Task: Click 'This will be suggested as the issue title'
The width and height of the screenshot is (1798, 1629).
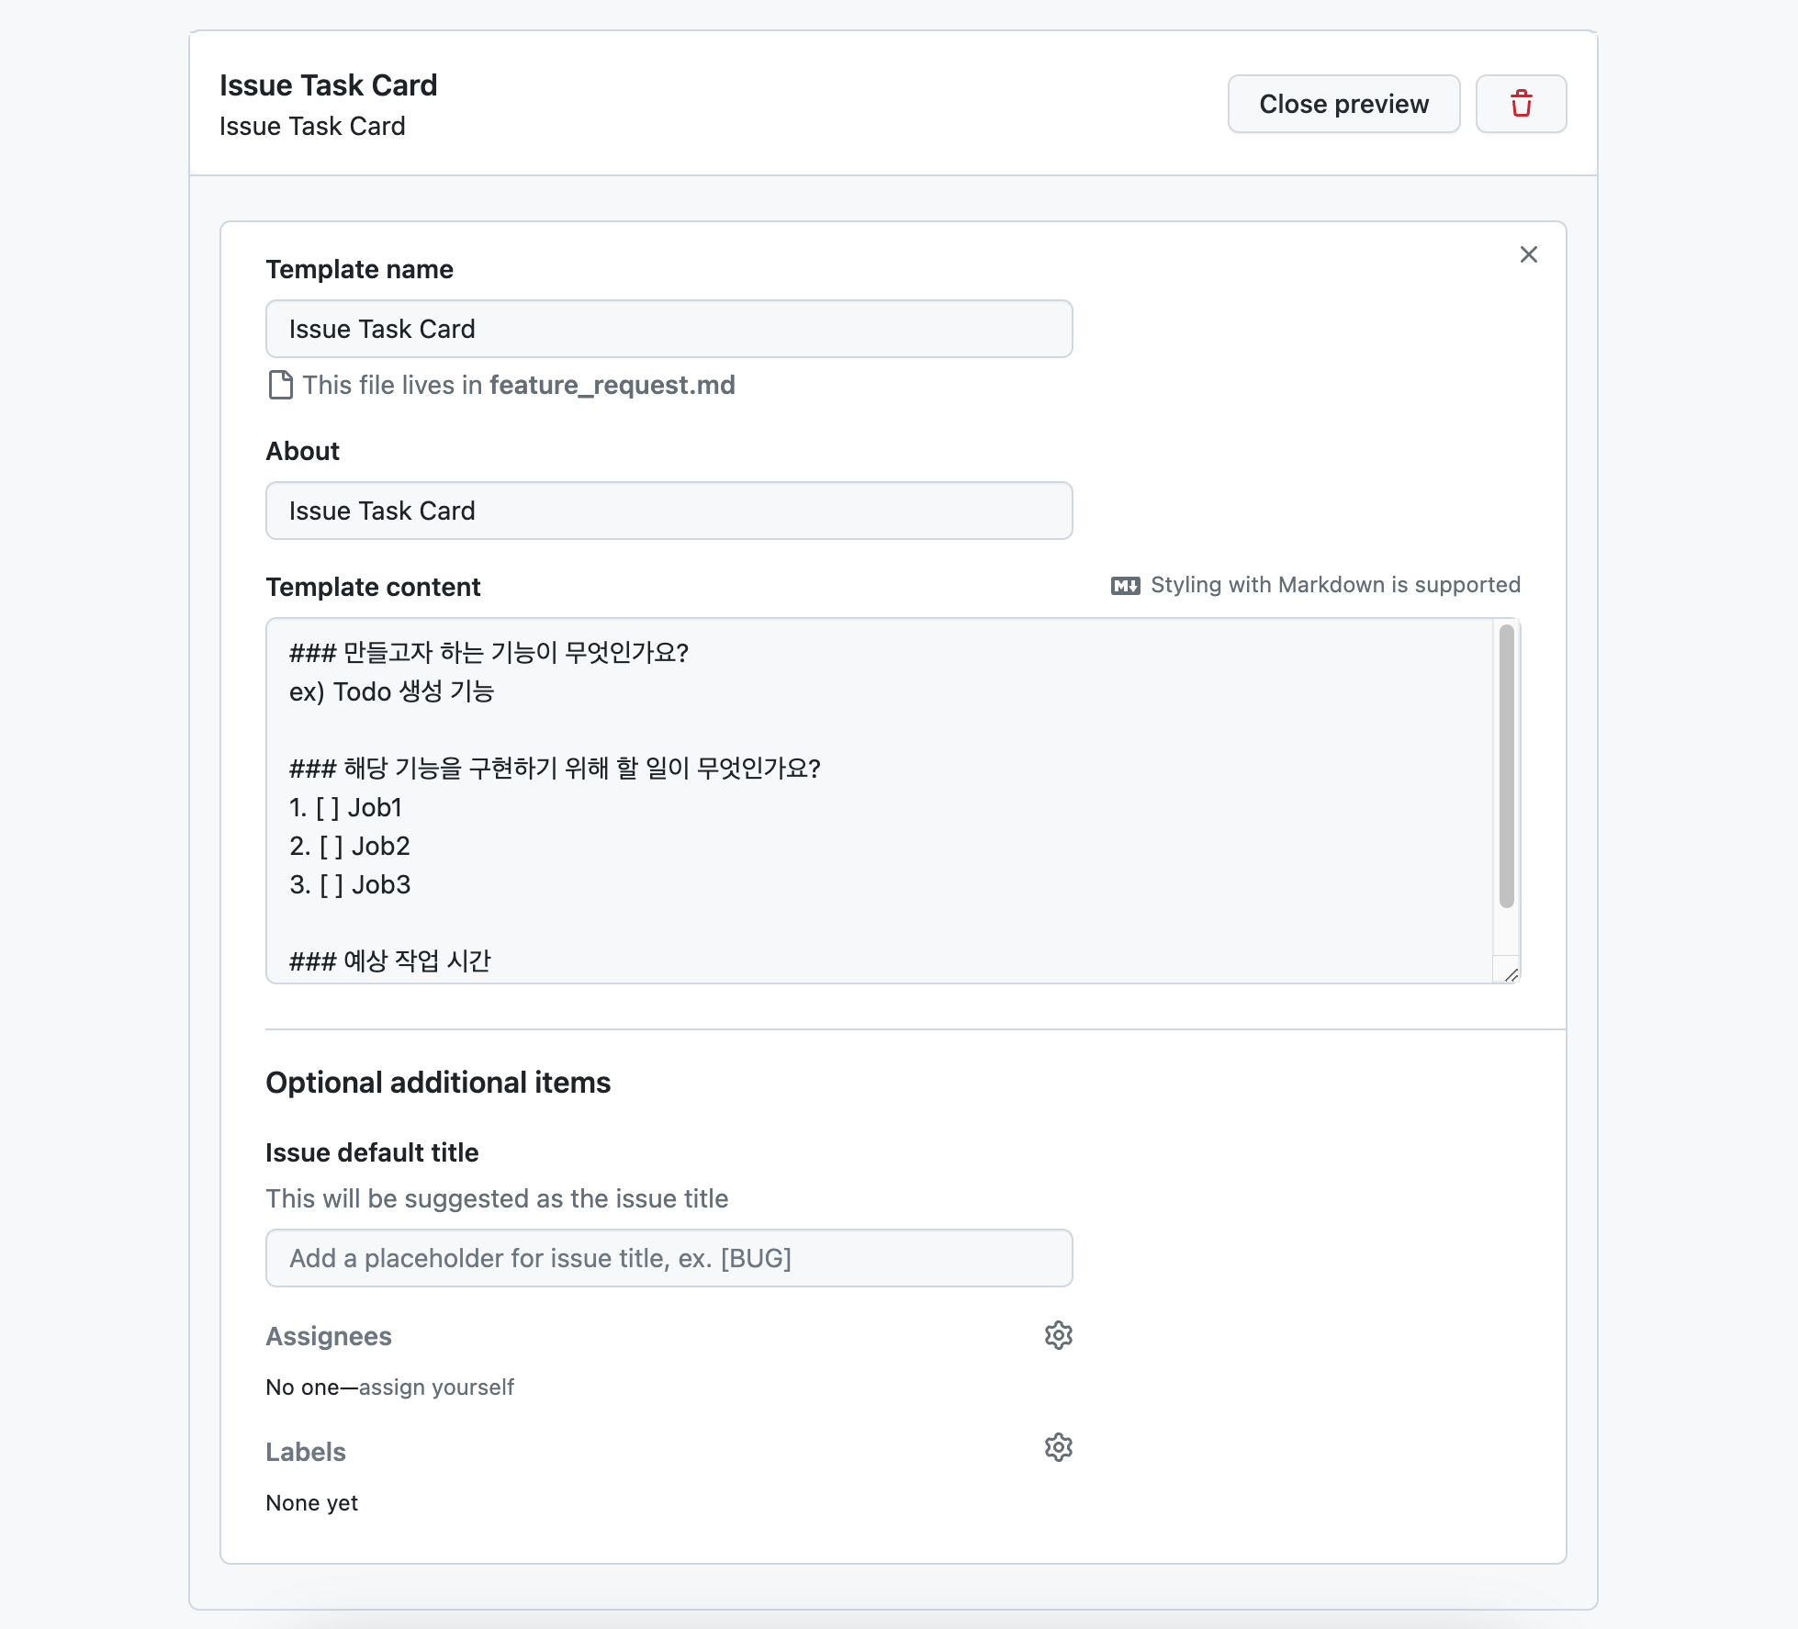Action: pyautogui.click(x=497, y=1198)
